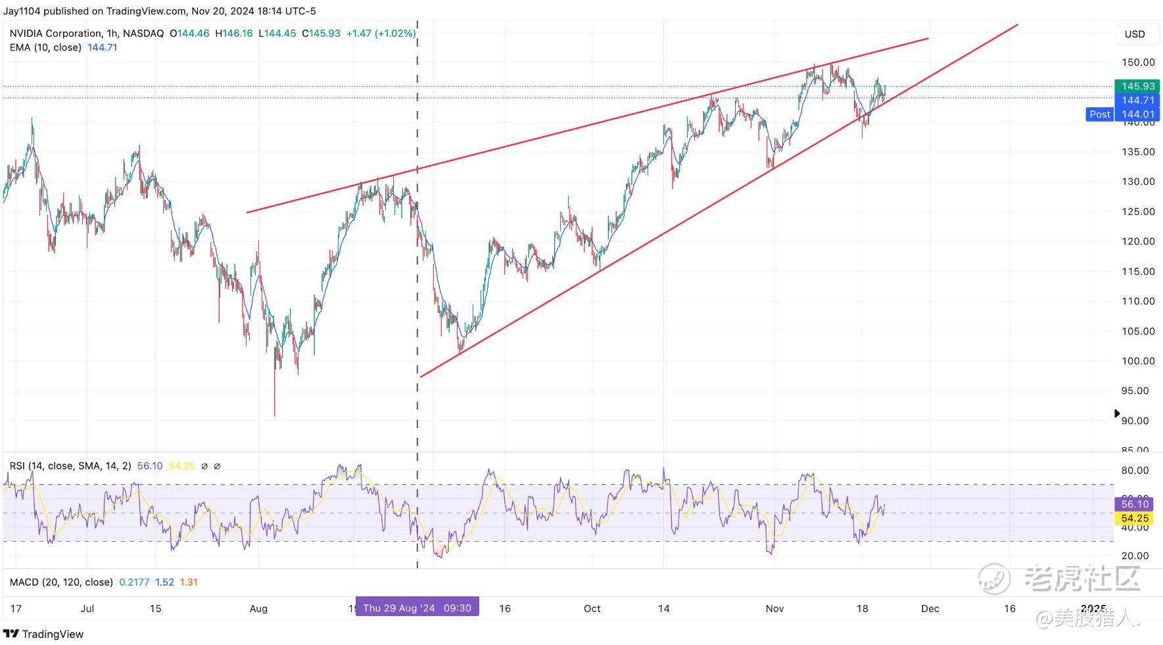The width and height of the screenshot is (1163, 645).
Task: Click the yellow 54.25 RSI SMA tag
Action: point(1135,518)
